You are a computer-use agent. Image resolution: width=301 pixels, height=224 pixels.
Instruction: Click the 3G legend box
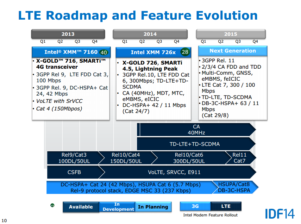point(195,206)
